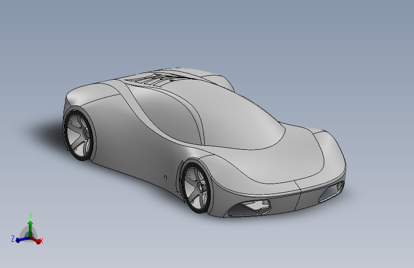Click the blue Z axis arrow of the triad

pos(22,239)
